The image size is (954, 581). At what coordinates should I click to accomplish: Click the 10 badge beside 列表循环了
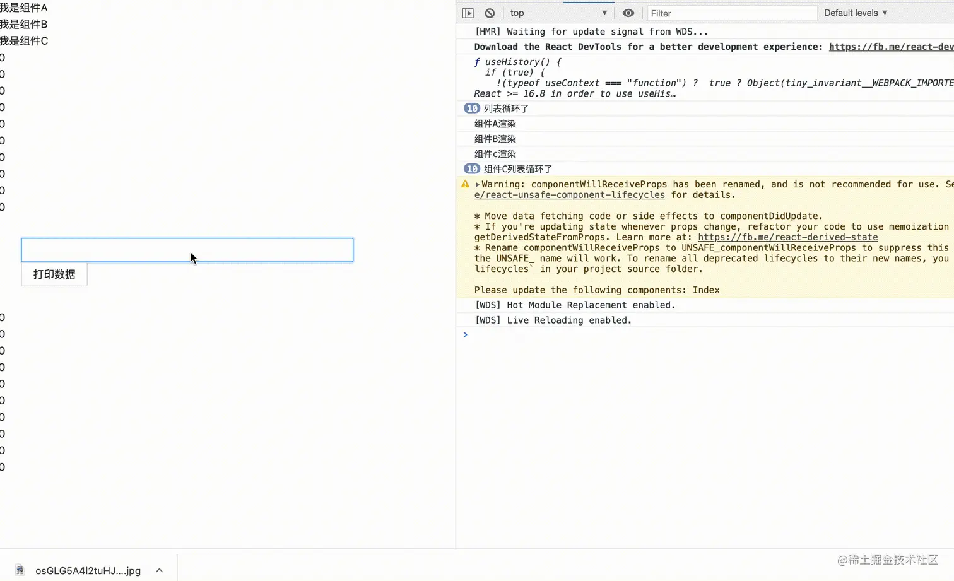472,109
